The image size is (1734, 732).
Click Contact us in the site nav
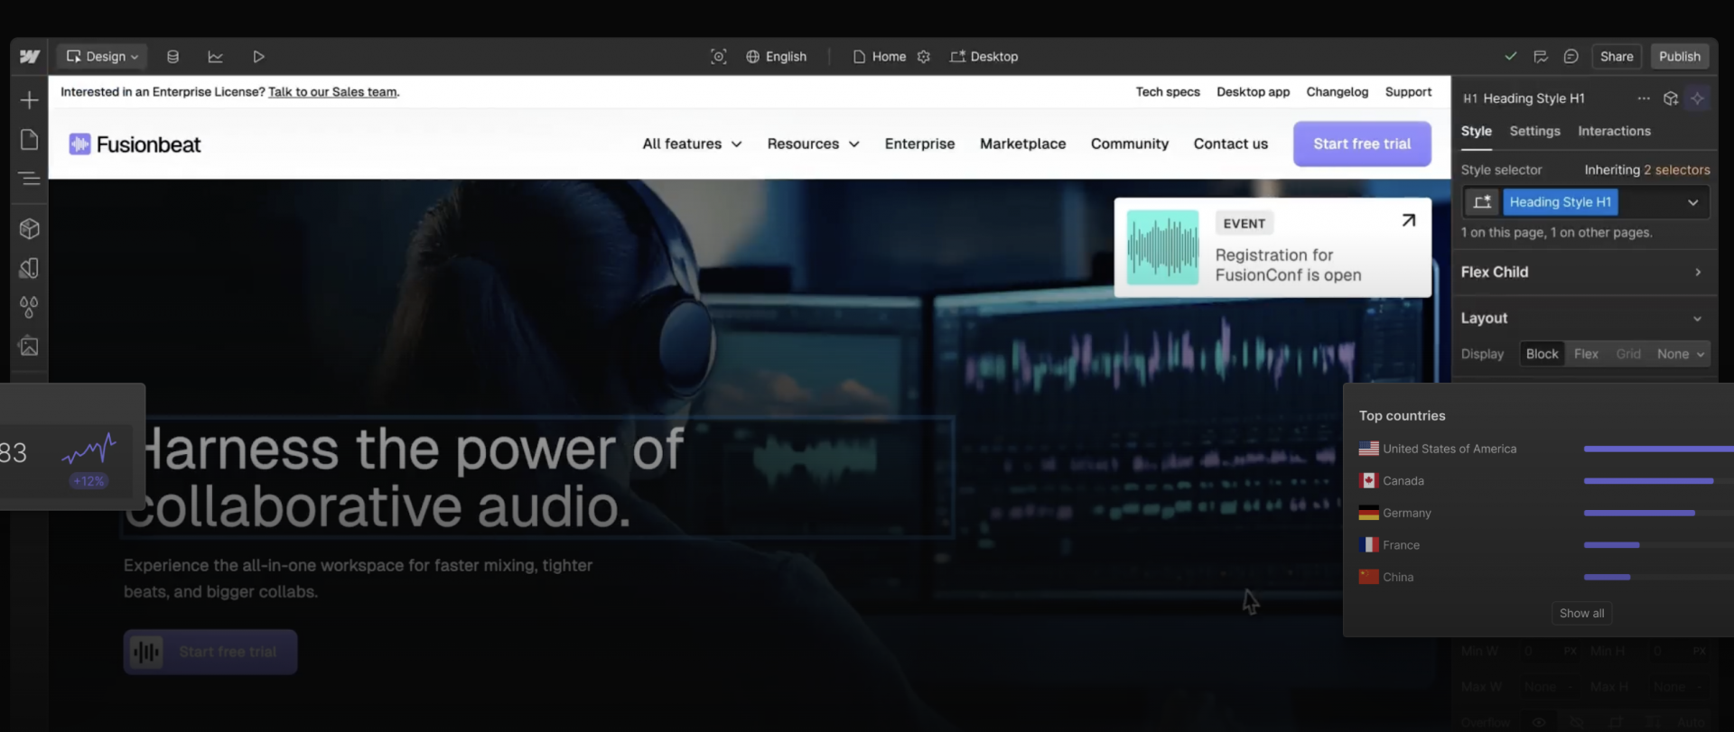pyautogui.click(x=1230, y=144)
